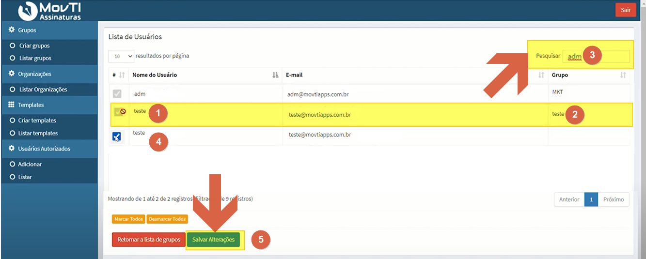Click Criar grupos circle bullet icon
The image size is (646, 259).
(x=13, y=46)
